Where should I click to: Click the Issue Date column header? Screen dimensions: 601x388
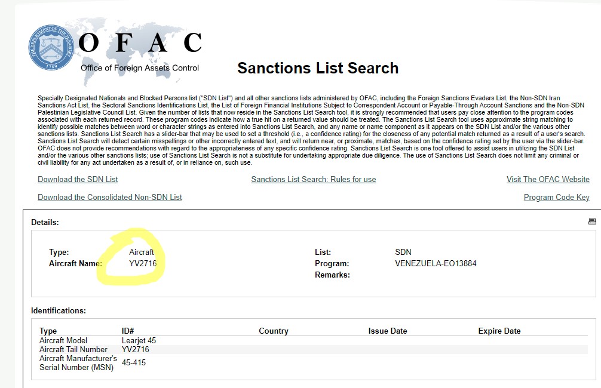pos(388,331)
